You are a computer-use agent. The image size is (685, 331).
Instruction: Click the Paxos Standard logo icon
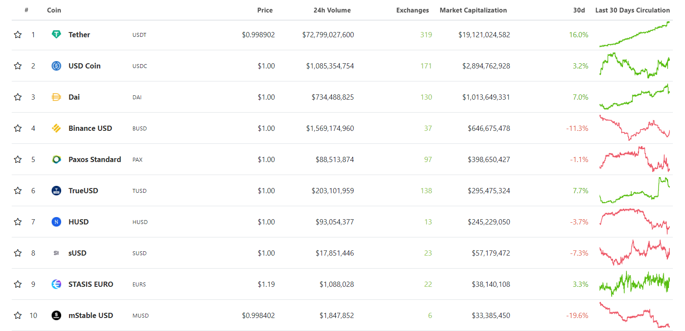[x=56, y=159]
